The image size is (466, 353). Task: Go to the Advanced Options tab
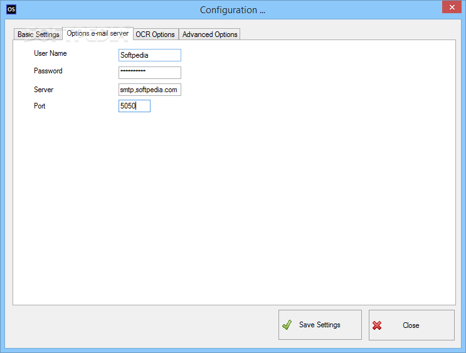(209, 34)
